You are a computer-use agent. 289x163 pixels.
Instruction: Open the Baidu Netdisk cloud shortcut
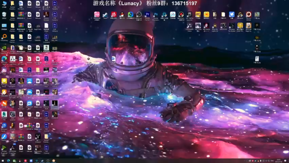click(x=173, y=16)
